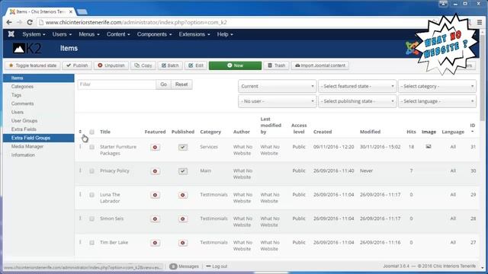
Task: Toggle featured icon for Tim Ber Lake
Action: (155, 243)
